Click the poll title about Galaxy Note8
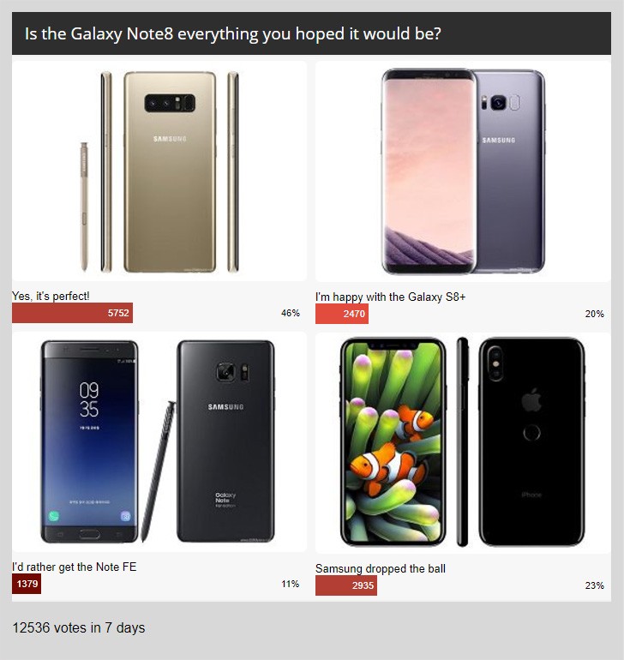Screen dimensions: 624x660 point(233,33)
